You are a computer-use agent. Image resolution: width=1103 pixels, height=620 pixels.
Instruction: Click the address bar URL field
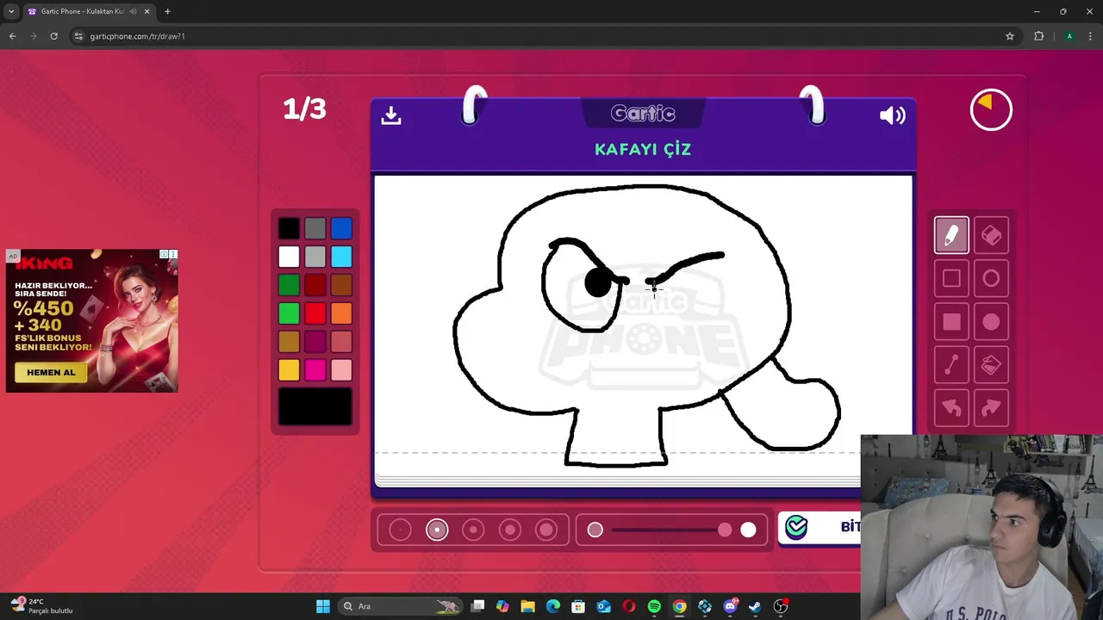[x=543, y=36]
